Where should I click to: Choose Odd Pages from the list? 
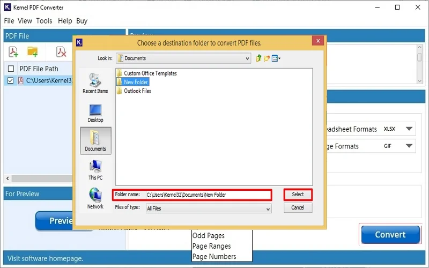tap(209, 235)
